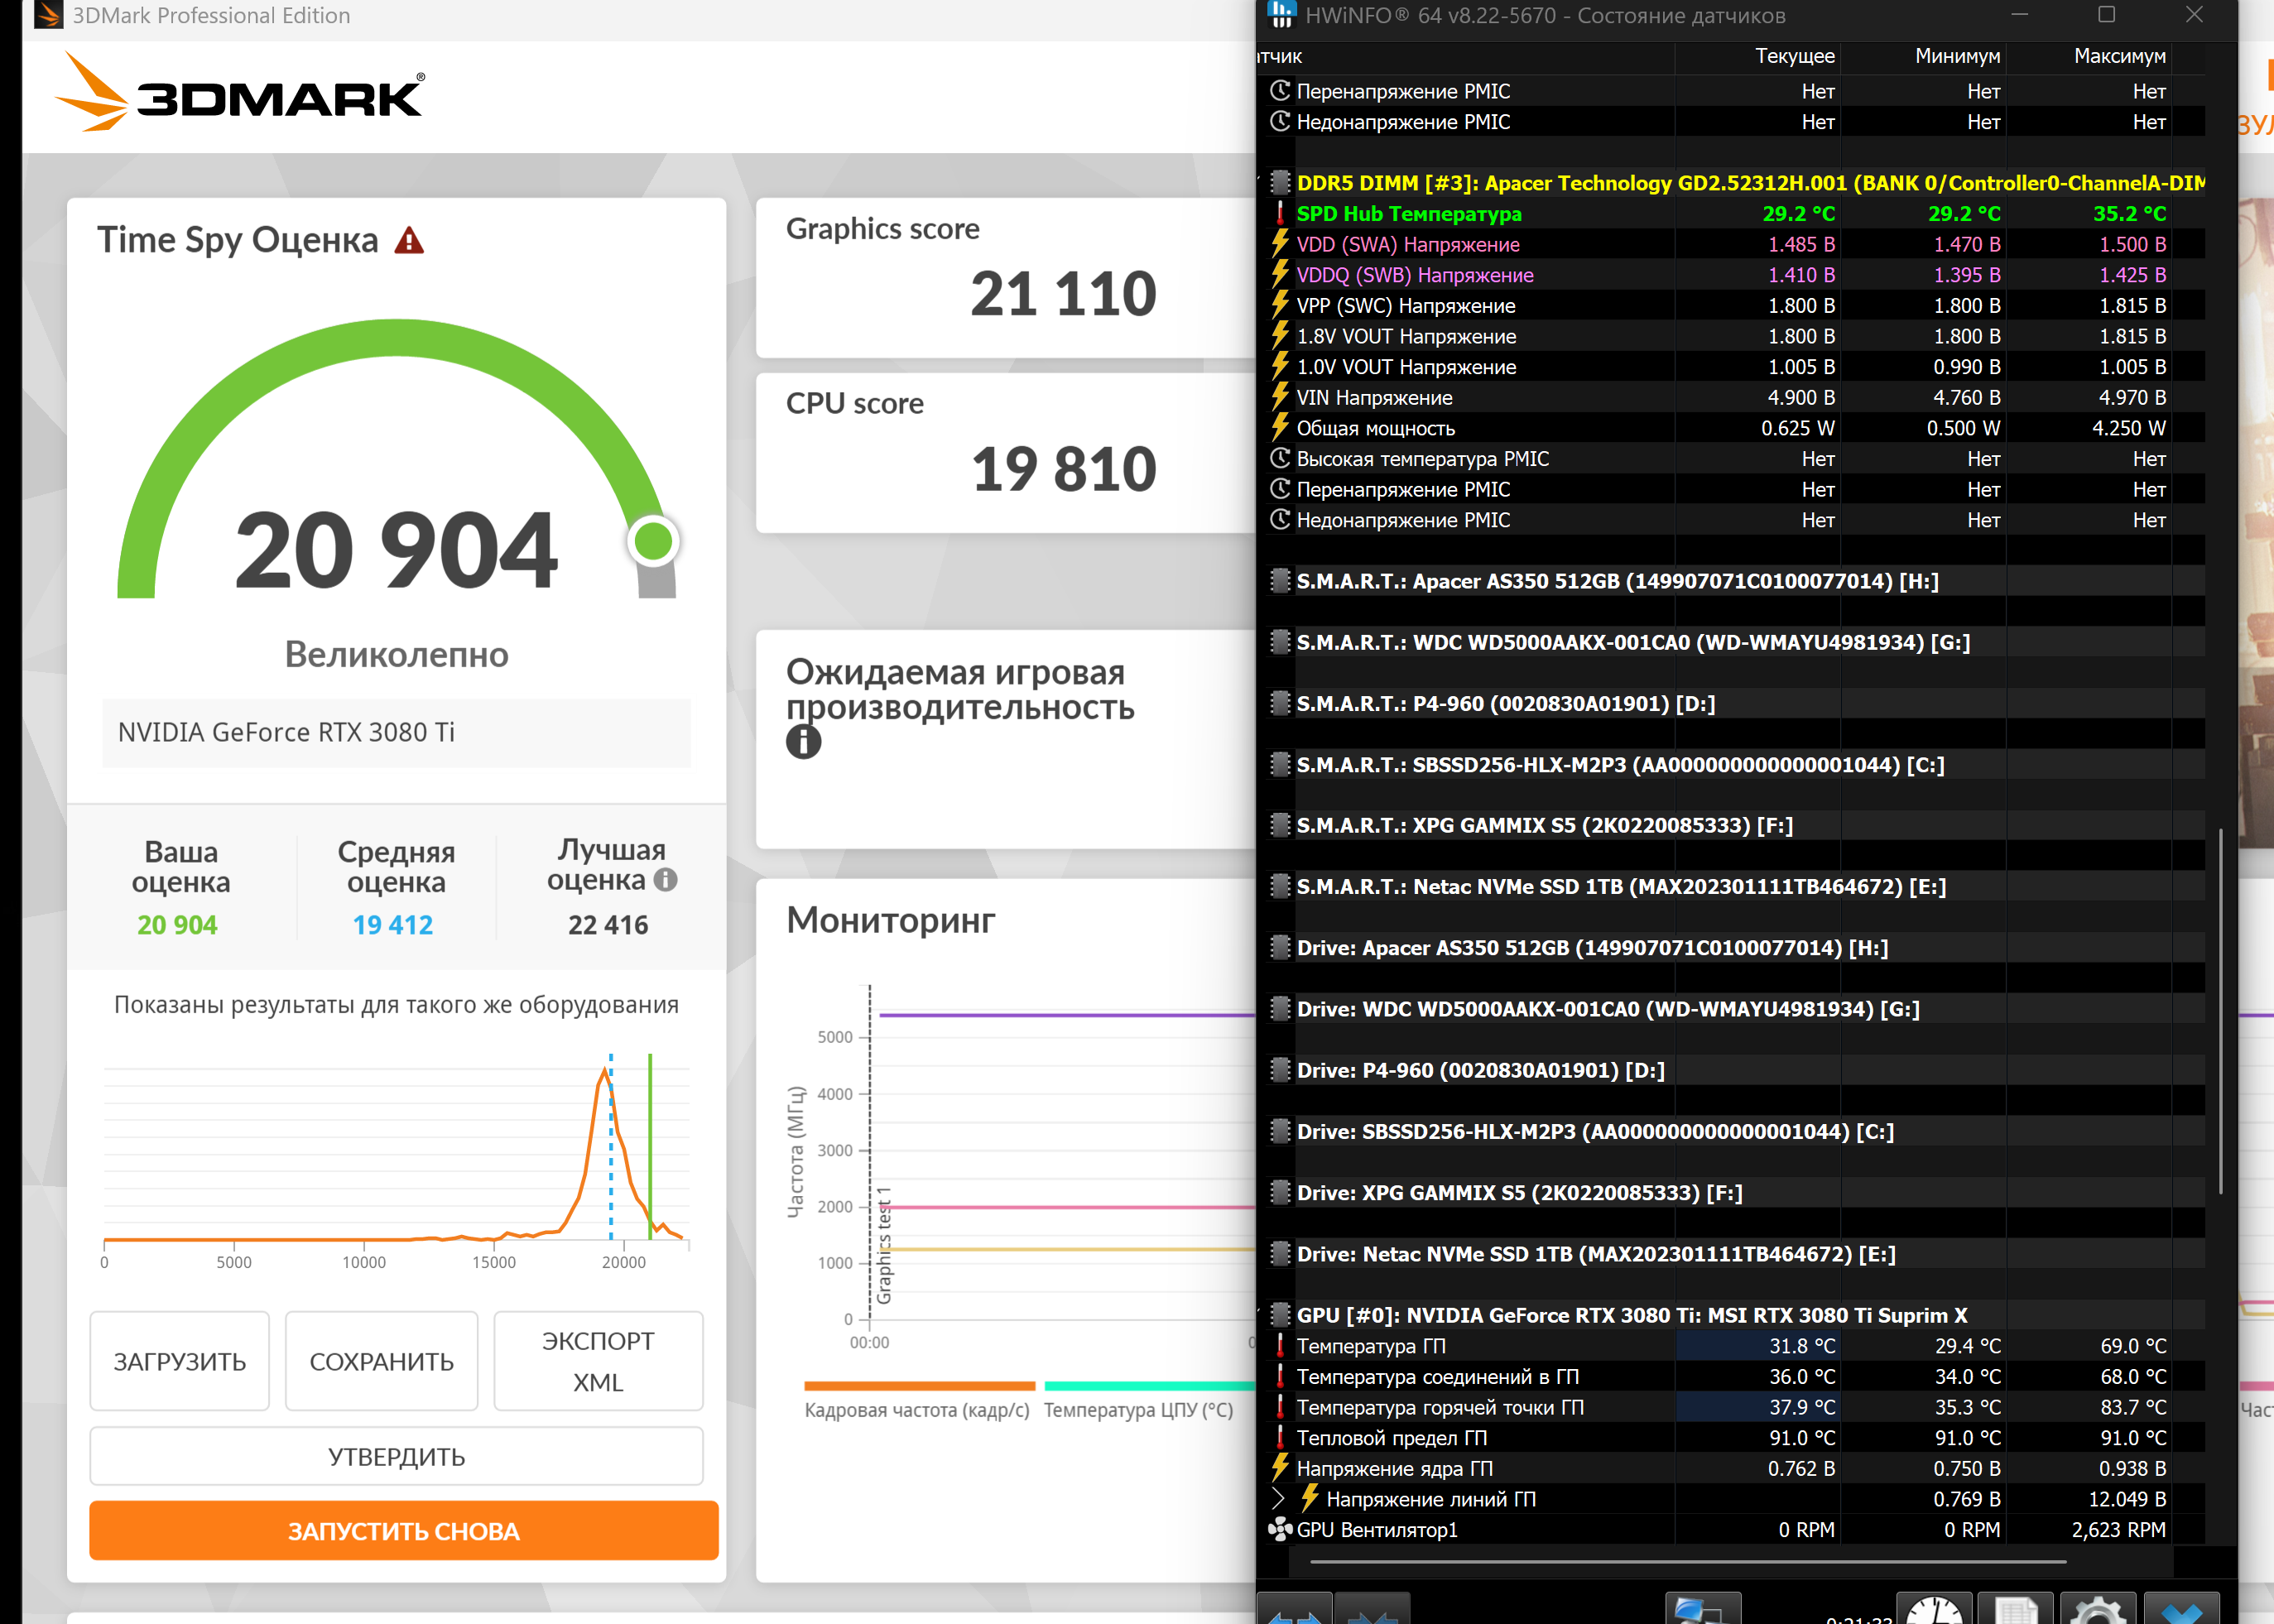Click info icon under Ожидаемая игровая производительность

(803, 742)
